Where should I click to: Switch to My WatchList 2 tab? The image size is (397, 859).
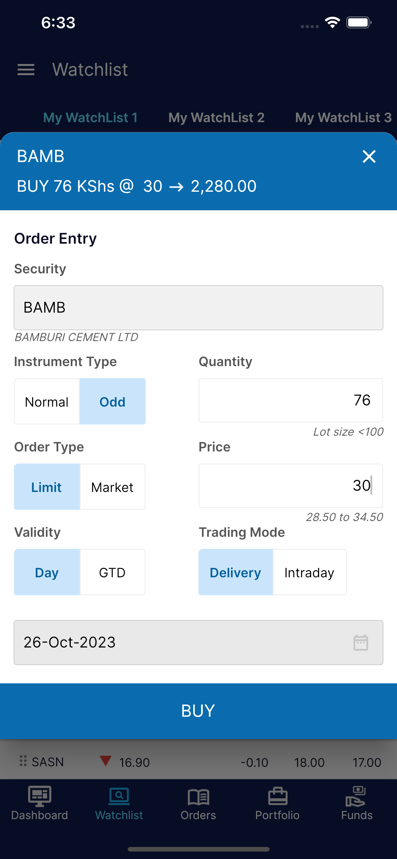216,118
